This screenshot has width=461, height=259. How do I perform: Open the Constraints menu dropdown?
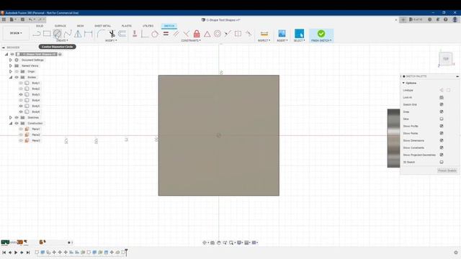[x=191, y=40]
